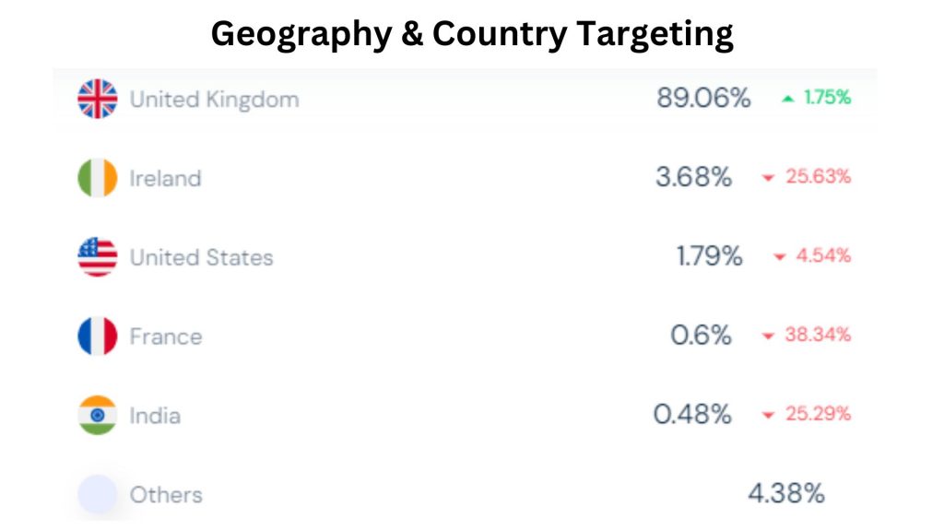Select the Ireland country name

pos(166,178)
